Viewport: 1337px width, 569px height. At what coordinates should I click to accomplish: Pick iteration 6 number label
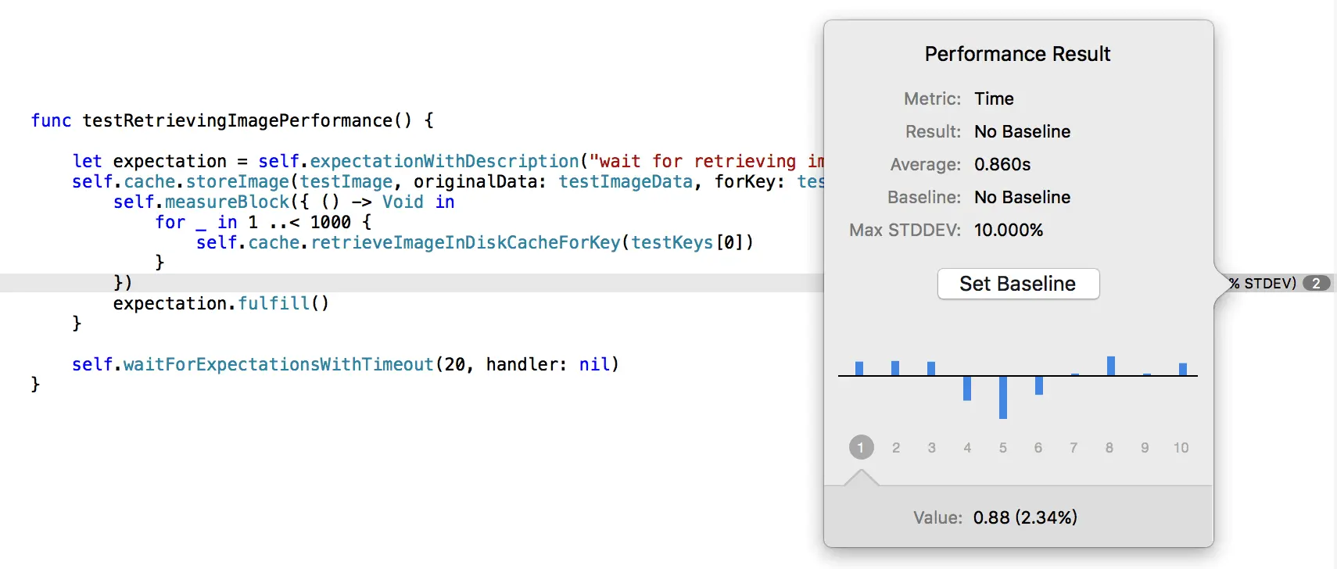pos(1038,448)
